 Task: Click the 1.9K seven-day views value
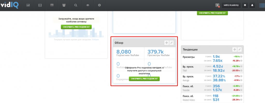click(216, 57)
